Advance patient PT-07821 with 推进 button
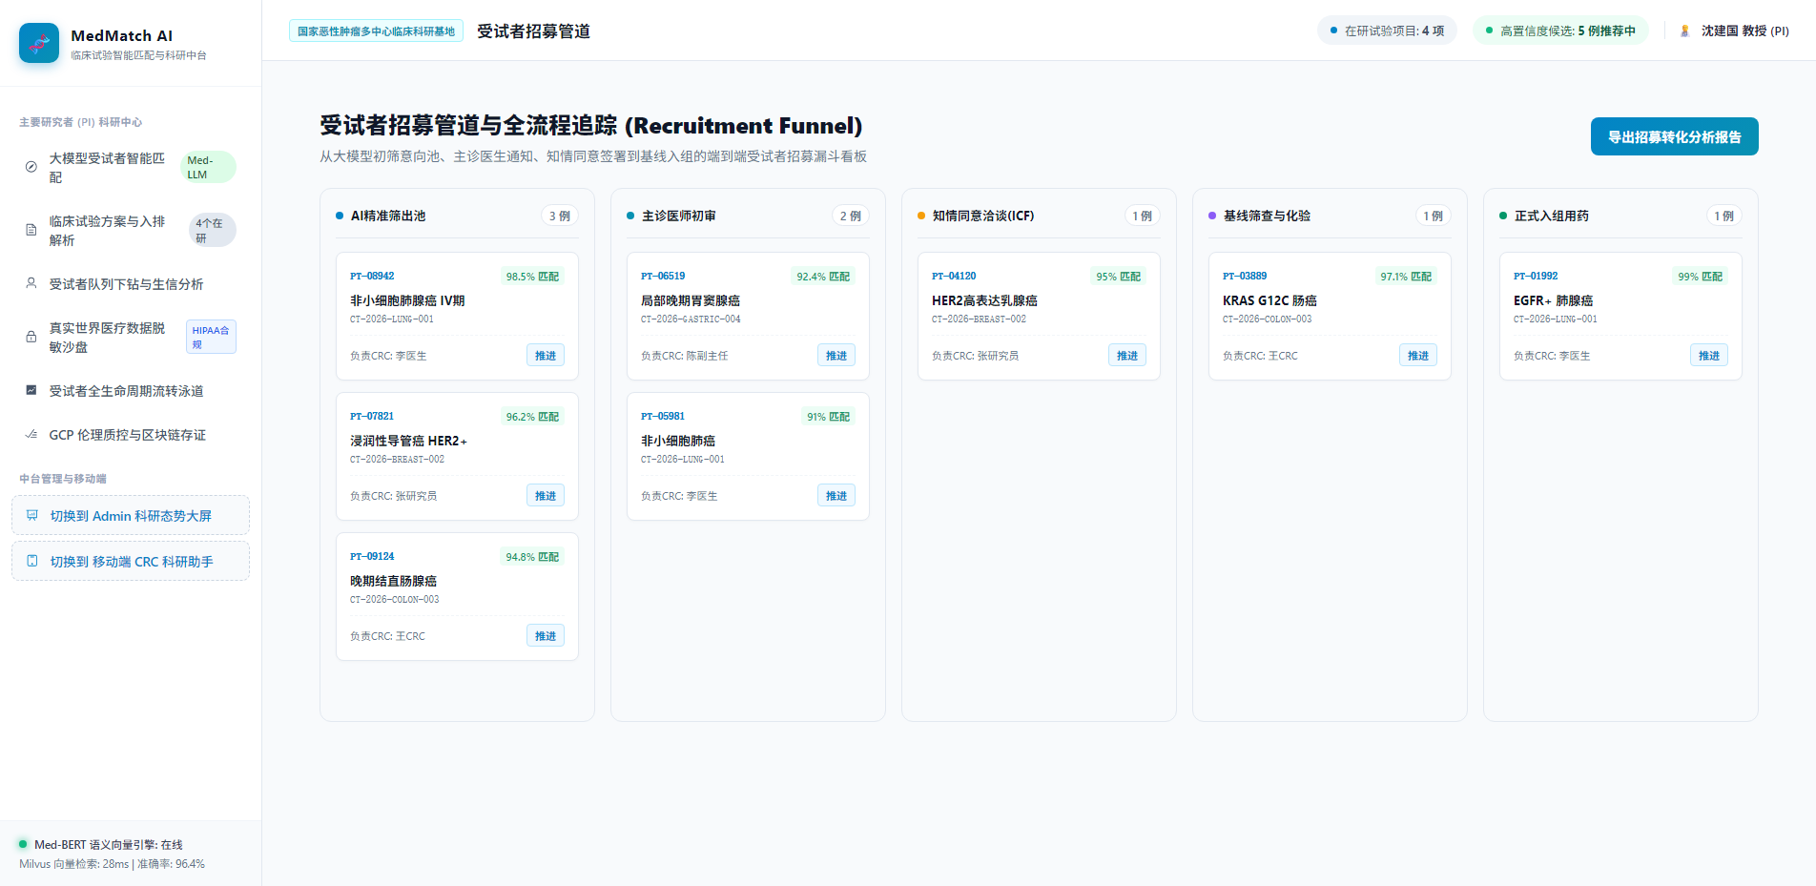This screenshot has width=1816, height=886. click(546, 495)
